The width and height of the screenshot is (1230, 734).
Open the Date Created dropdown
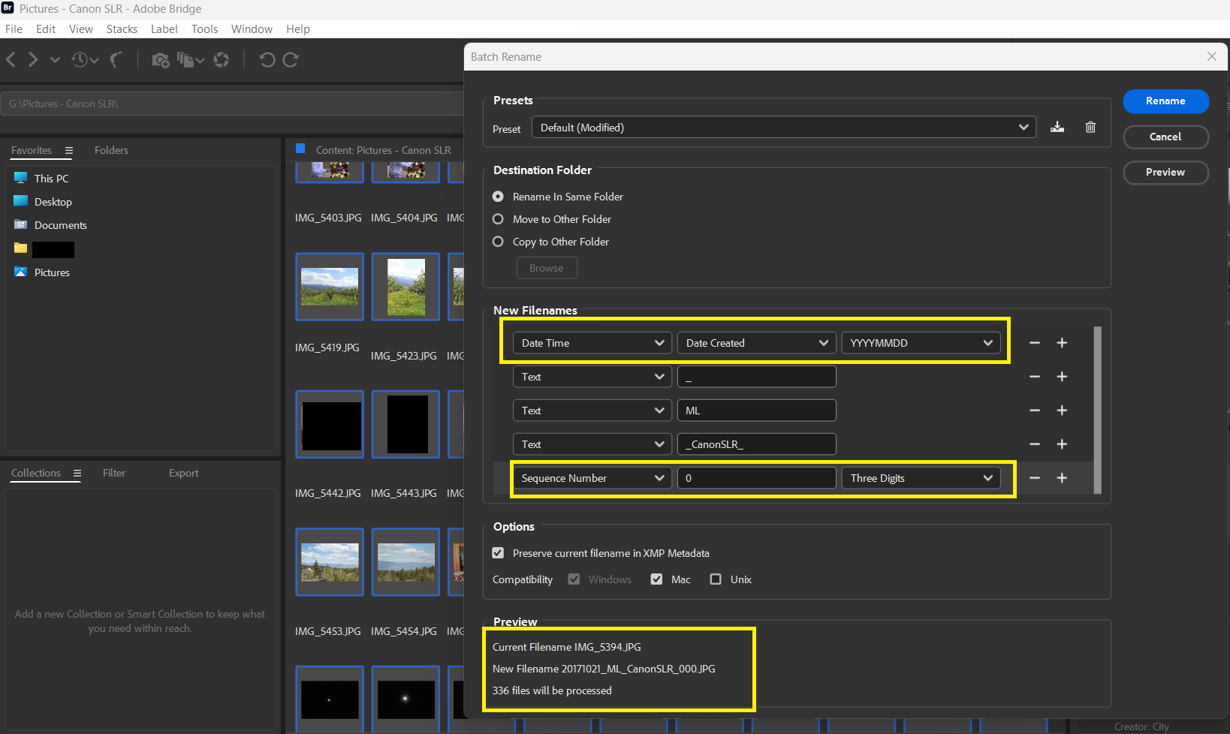tap(755, 342)
